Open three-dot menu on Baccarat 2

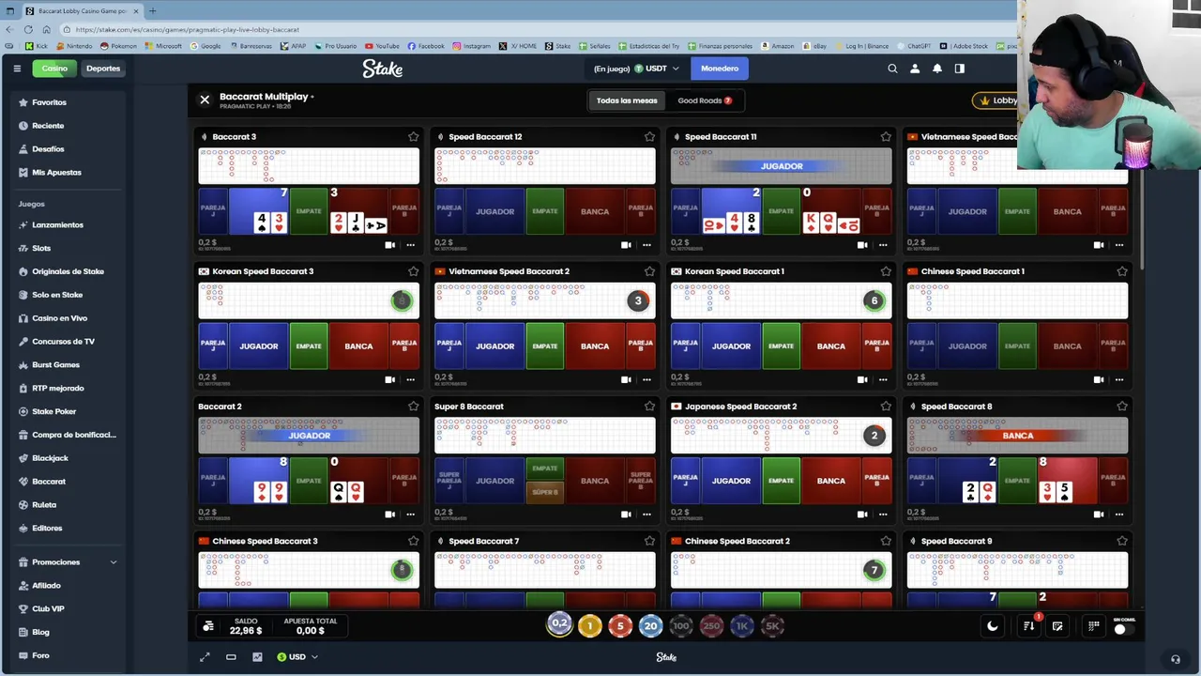(411, 515)
